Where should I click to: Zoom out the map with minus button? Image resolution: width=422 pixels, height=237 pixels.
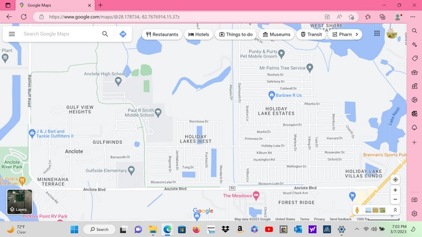(x=395, y=199)
